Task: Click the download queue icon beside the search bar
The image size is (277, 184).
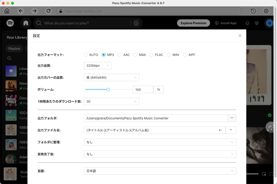Action: tap(136, 23)
